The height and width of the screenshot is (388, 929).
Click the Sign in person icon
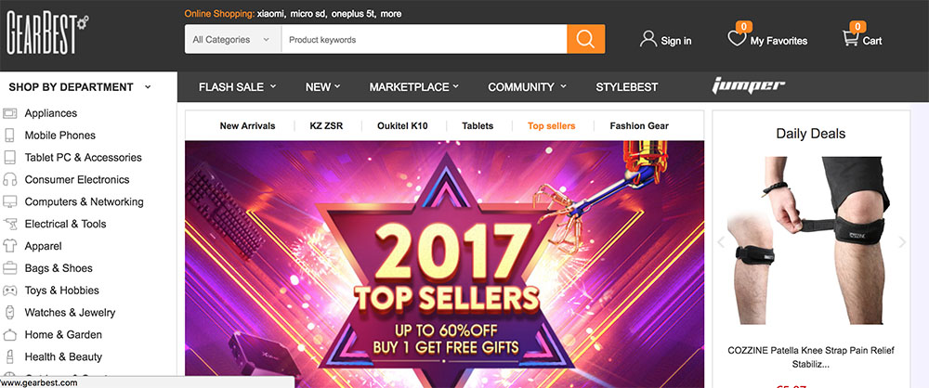tap(648, 39)
